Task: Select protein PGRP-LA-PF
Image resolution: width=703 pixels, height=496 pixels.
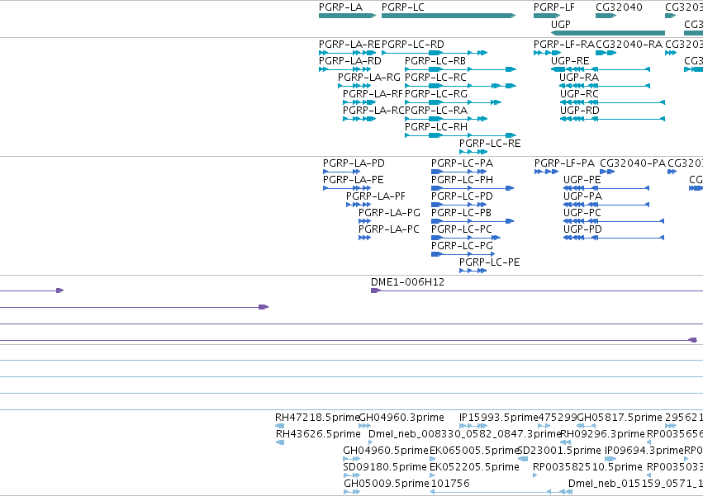Action: tap(359, 205)
